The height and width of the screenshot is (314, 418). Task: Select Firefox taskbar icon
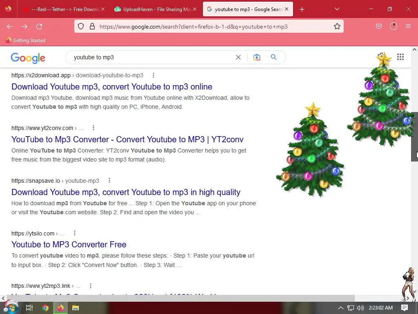60,308
